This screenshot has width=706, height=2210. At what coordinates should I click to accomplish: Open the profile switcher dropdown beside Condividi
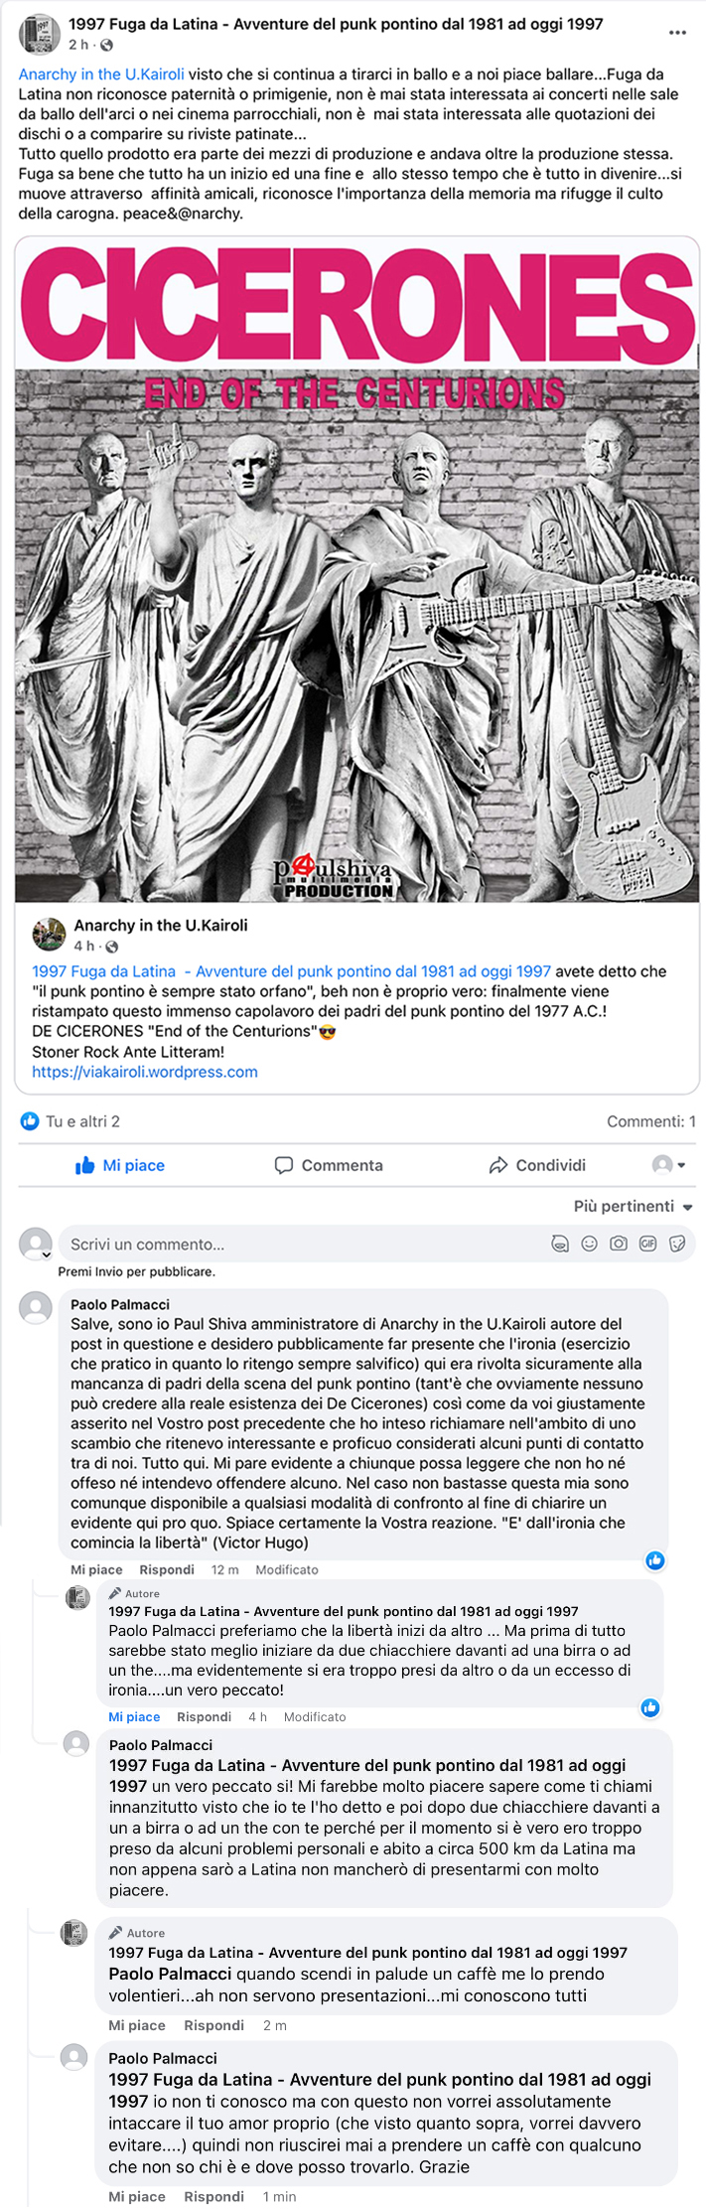point(668,1165)
